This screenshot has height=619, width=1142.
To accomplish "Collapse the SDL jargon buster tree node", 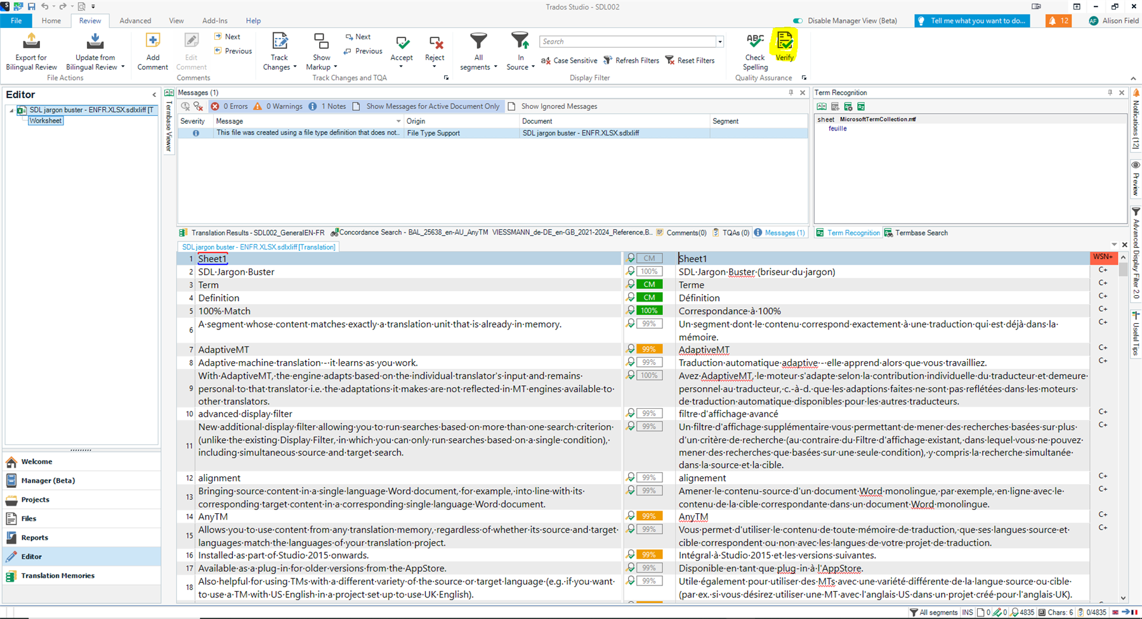I will pyautogui.click(x=11, y=110).
